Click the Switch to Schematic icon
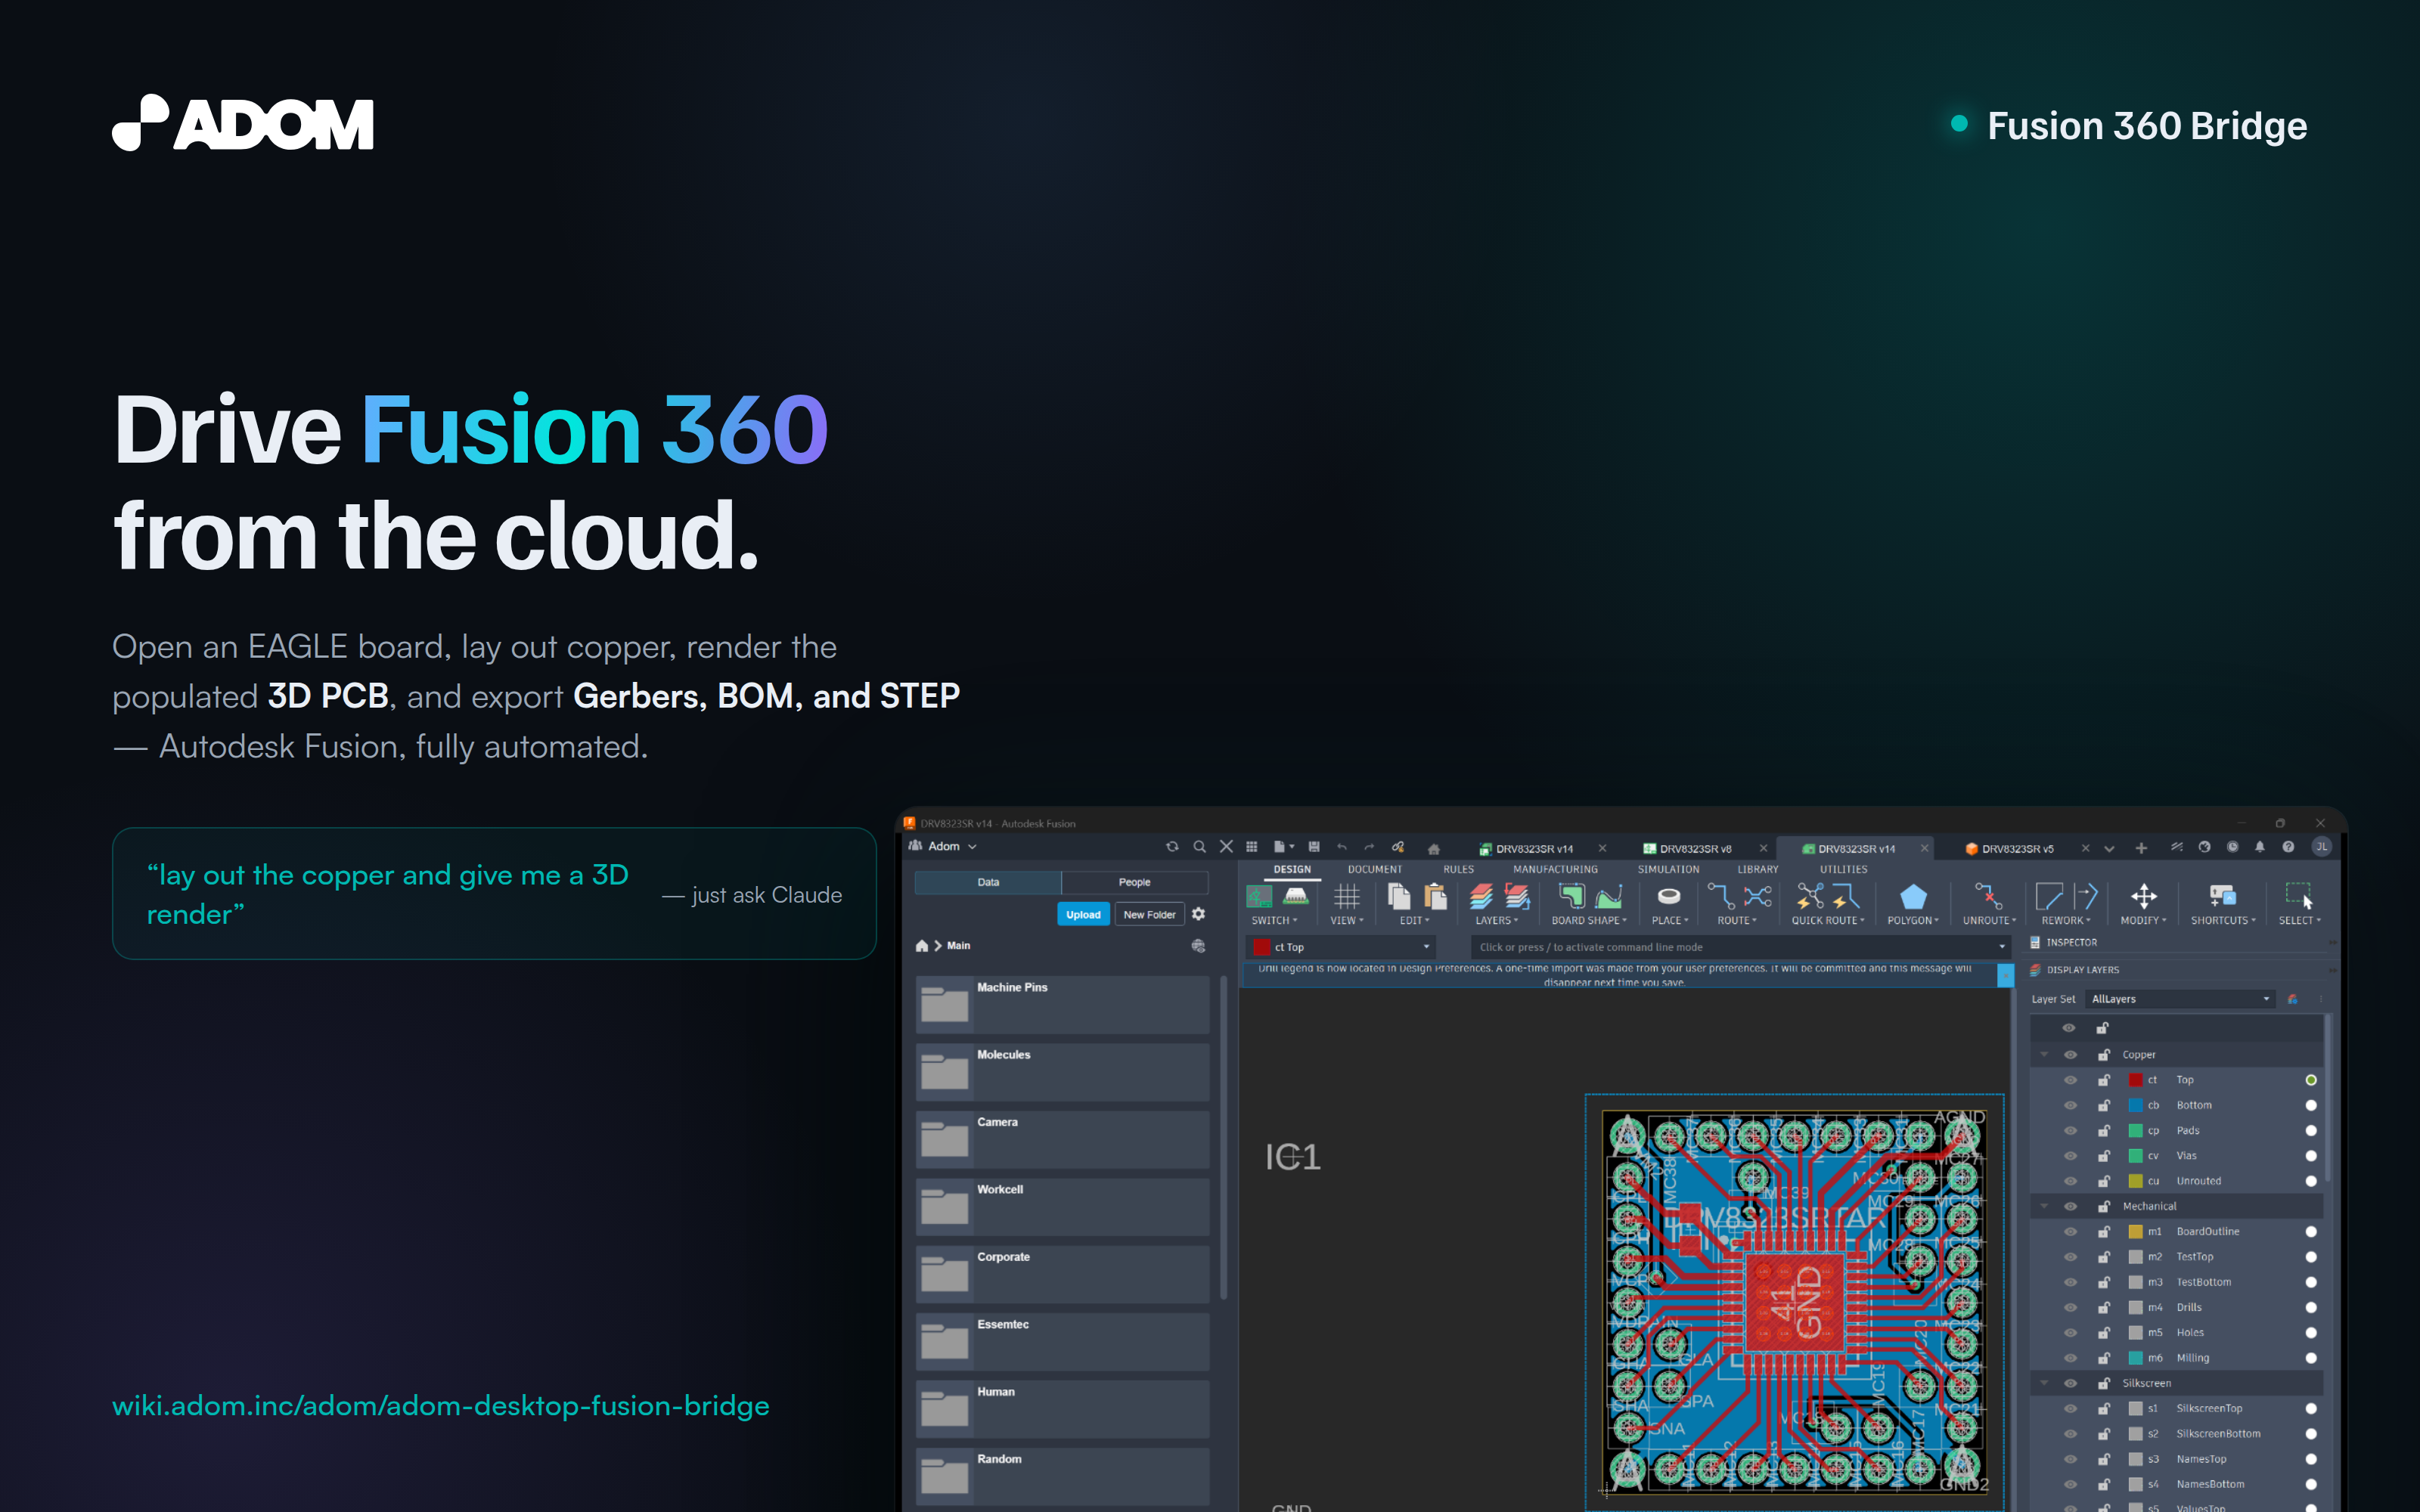 (1259, 896)
